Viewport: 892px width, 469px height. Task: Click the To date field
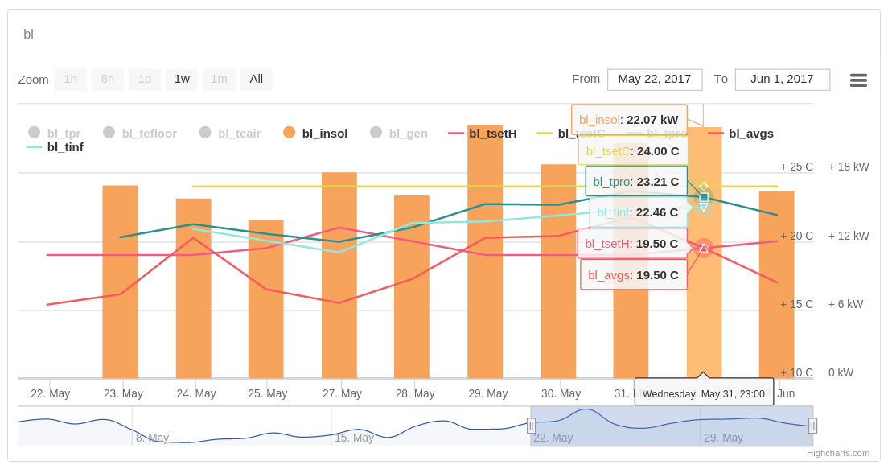click(782, 79)
